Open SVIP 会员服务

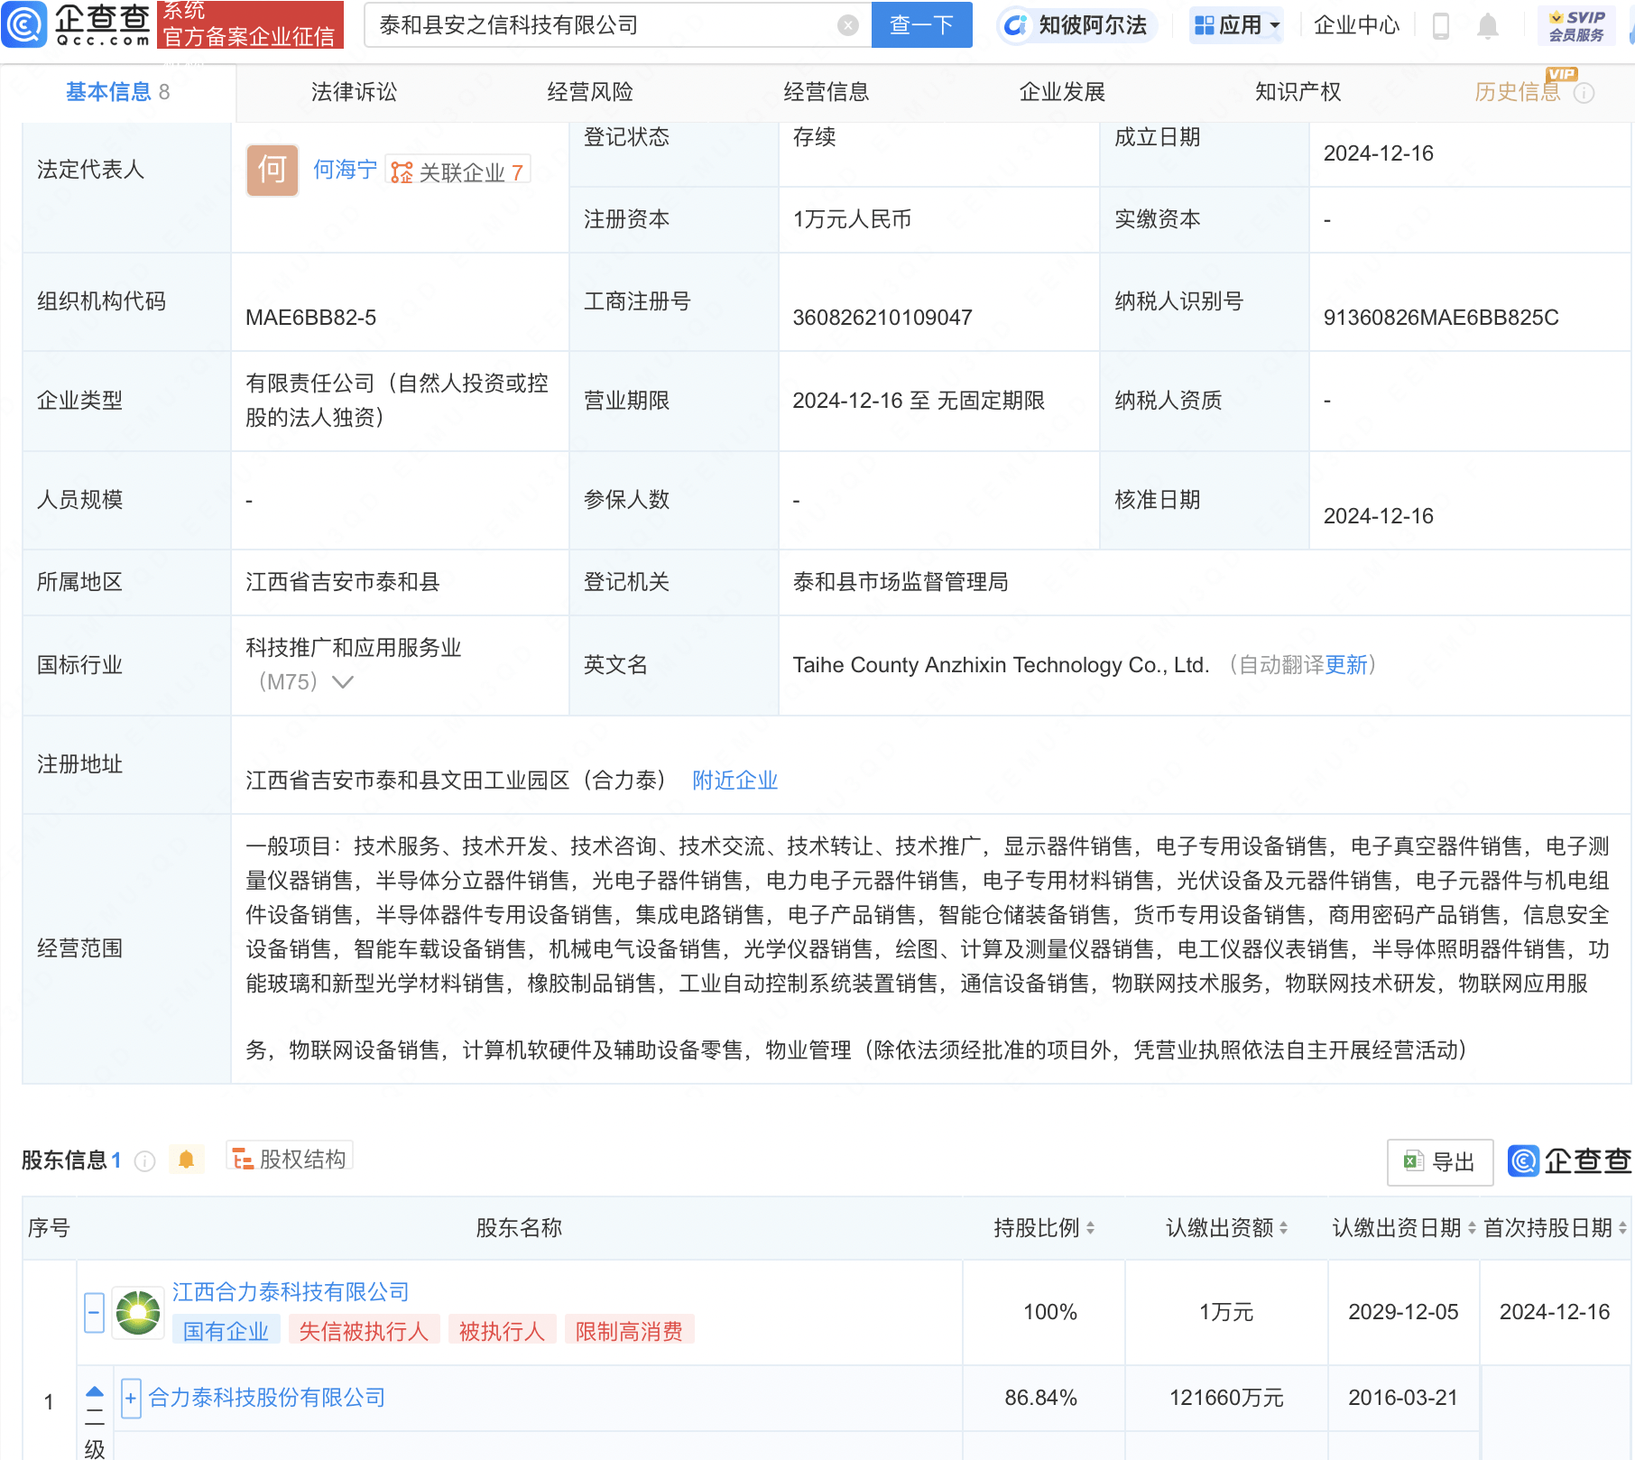pyautogui.click(x=1576, y=25)
